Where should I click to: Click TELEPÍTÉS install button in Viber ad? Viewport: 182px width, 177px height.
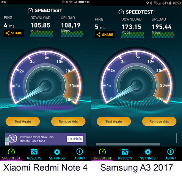[75, 139]
